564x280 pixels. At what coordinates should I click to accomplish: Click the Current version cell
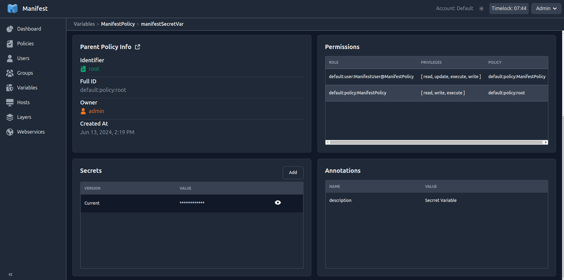click(x=92, y=203)
